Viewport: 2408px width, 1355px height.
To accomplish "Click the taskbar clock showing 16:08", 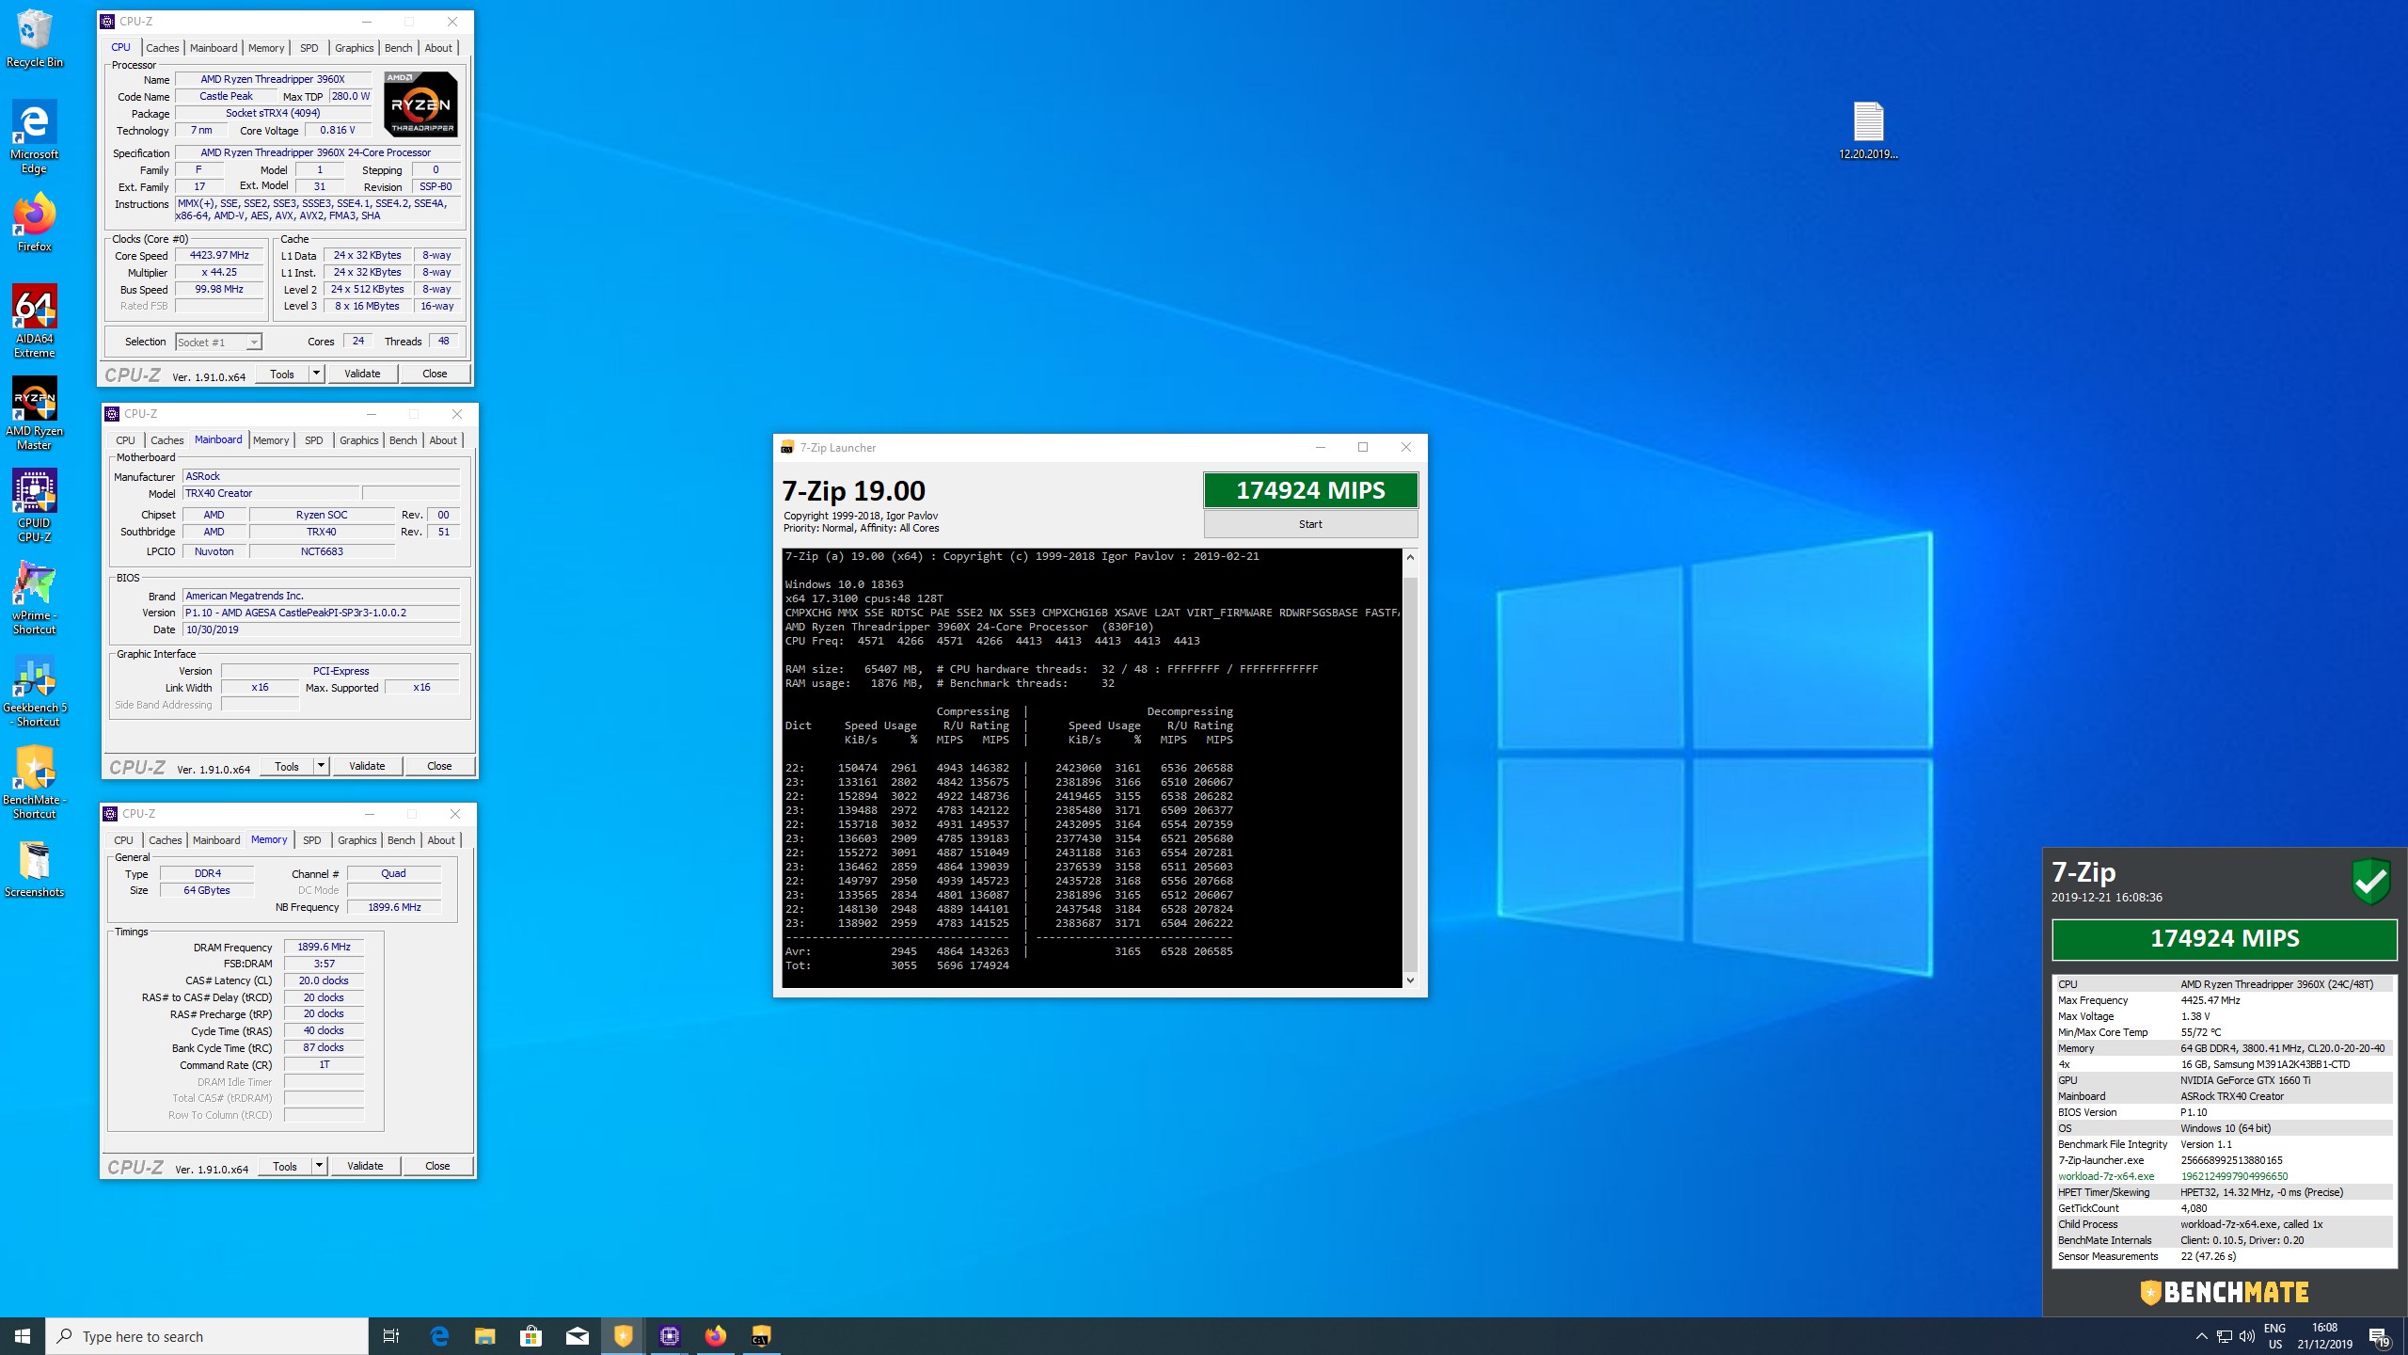I will [2324, 1336].
